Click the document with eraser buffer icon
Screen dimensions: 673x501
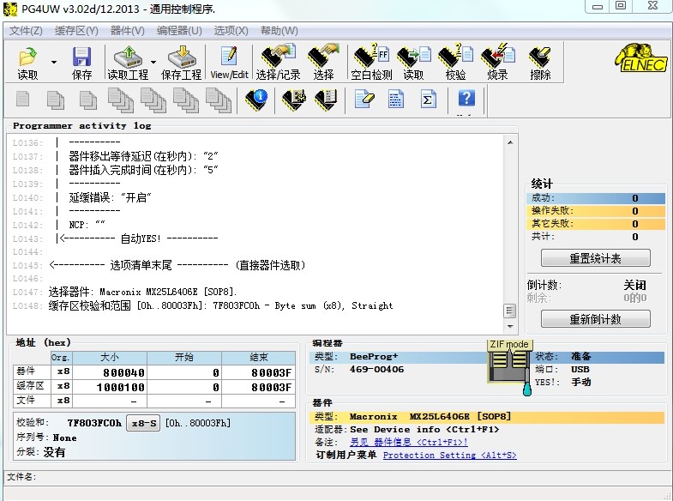click(x=364, y=100)
